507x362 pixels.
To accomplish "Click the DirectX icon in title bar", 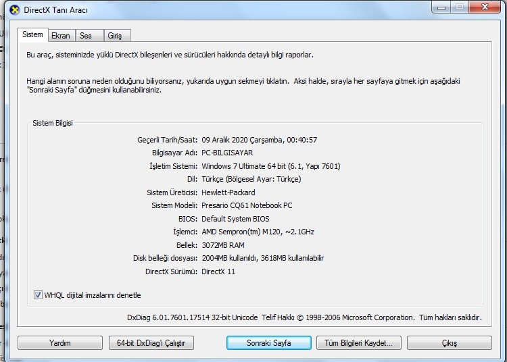I will 15,9.
